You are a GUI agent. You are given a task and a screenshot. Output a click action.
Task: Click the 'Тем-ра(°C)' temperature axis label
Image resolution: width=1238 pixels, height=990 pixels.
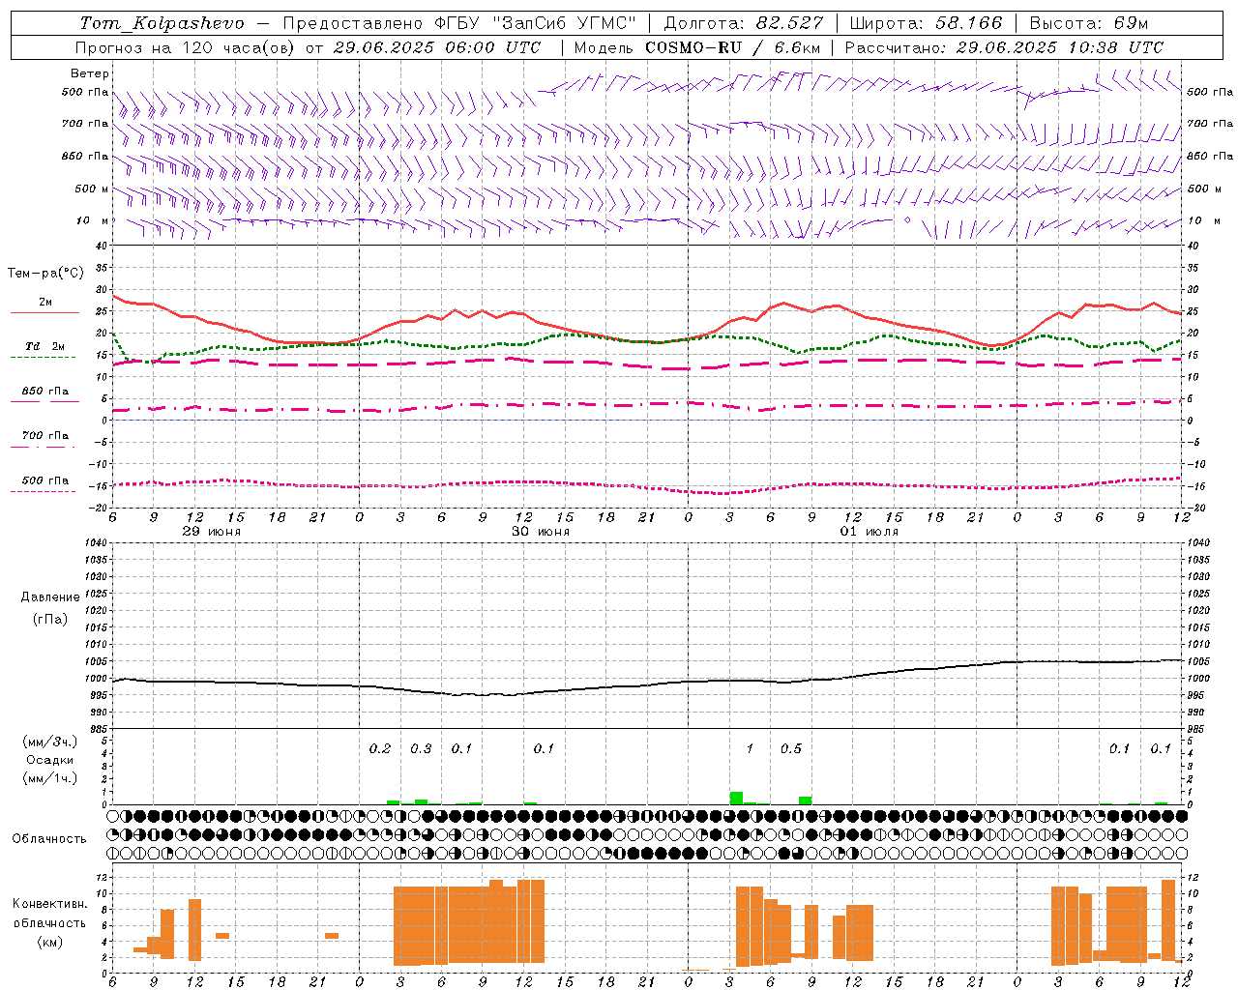[x=45, y=274]
